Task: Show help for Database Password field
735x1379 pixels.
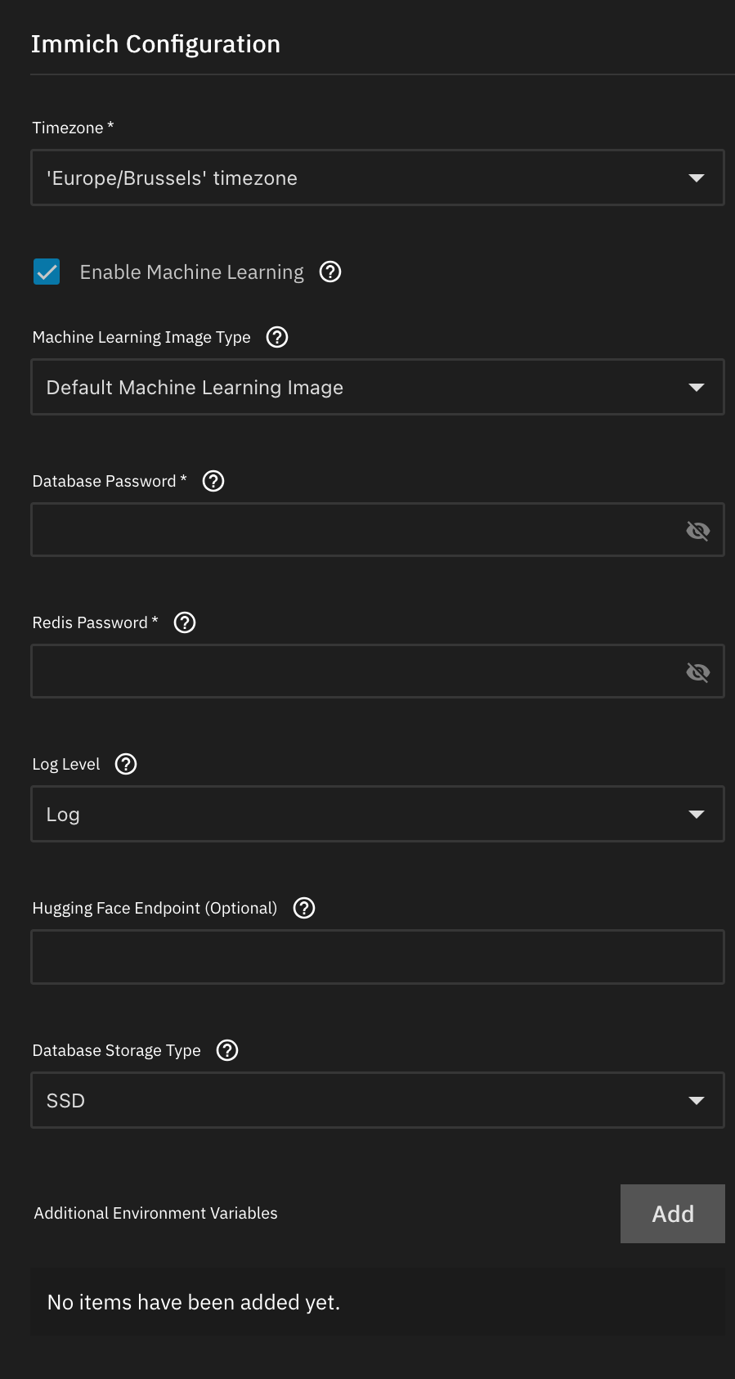Action: pos(213,481)
